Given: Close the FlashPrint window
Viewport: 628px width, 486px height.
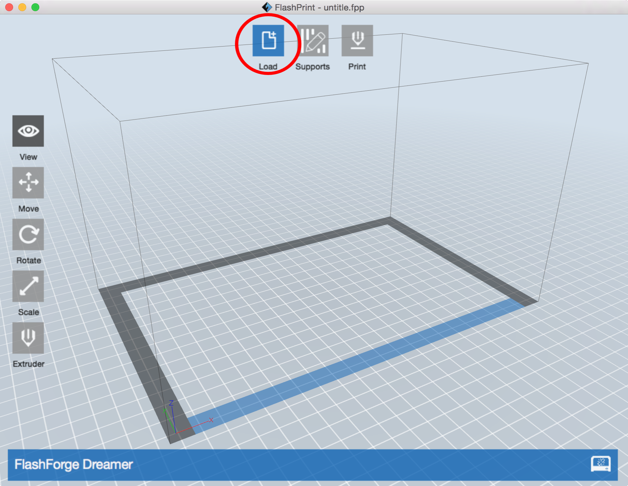Looking at the screenshot, I should 9,7.
